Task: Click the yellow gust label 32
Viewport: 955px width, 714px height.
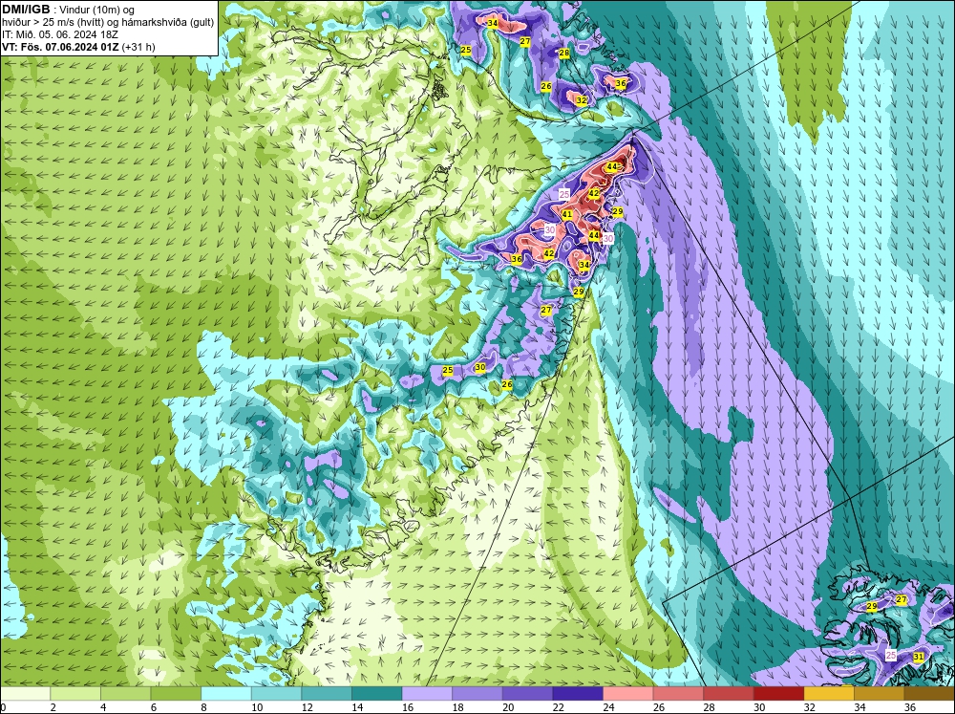Action: [x=581, y=100]
